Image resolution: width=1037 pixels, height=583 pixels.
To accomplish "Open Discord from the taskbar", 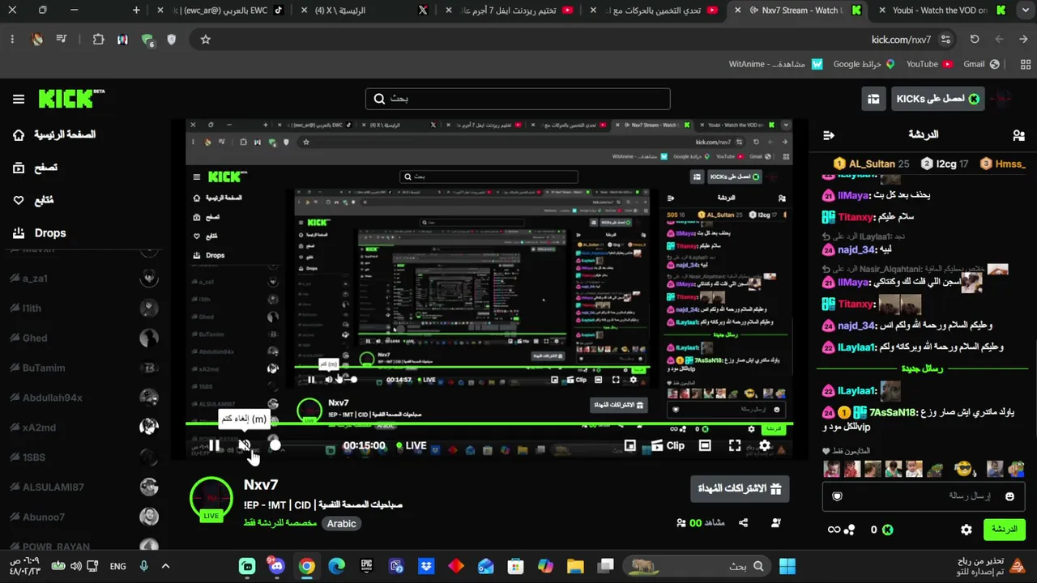I will [277, 566].
